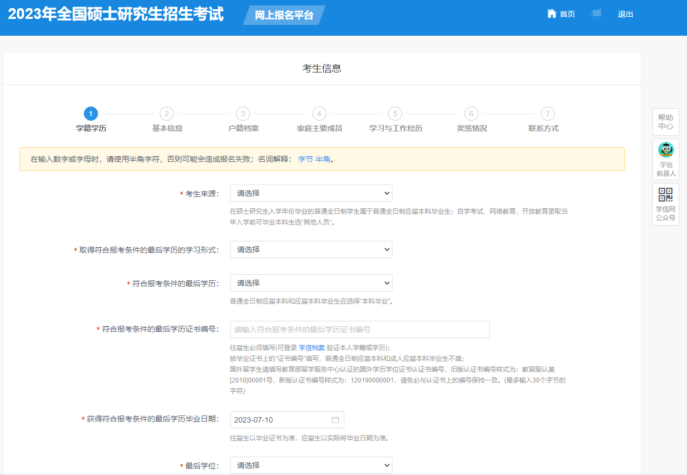Viewport: 687px width, 475px height.
Task: Expand the 符合报考条件的最后学历 dropdown
Action: [311, 283]
